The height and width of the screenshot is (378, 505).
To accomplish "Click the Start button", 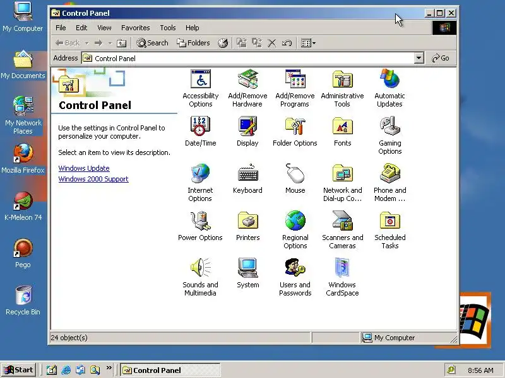I will pyautogui.click(x=19, y=370).
